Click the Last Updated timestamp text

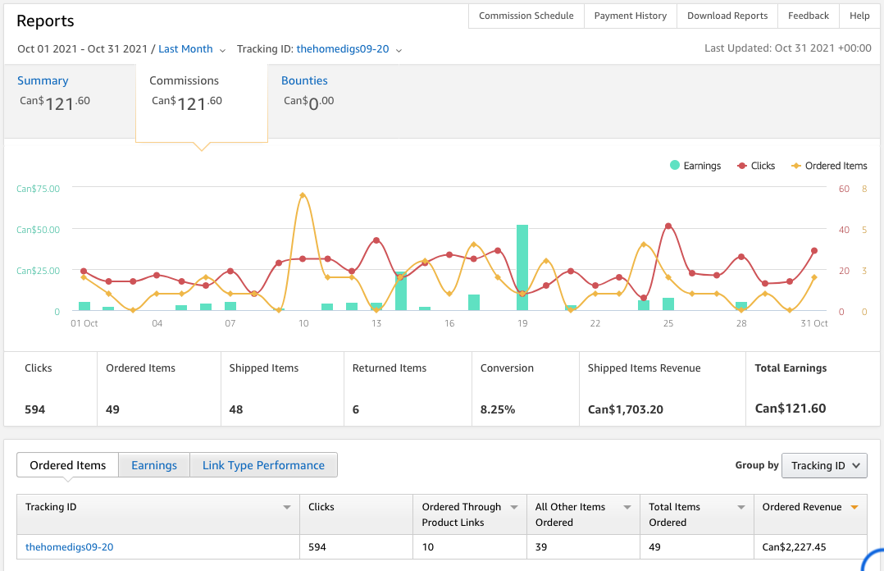coord(787,48)
